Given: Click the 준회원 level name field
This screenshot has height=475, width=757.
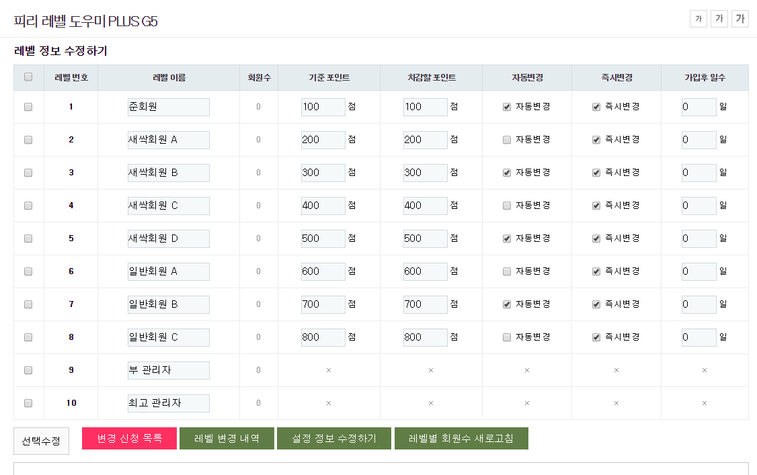Looking at the screenshot, I should [x=168, y=107].
